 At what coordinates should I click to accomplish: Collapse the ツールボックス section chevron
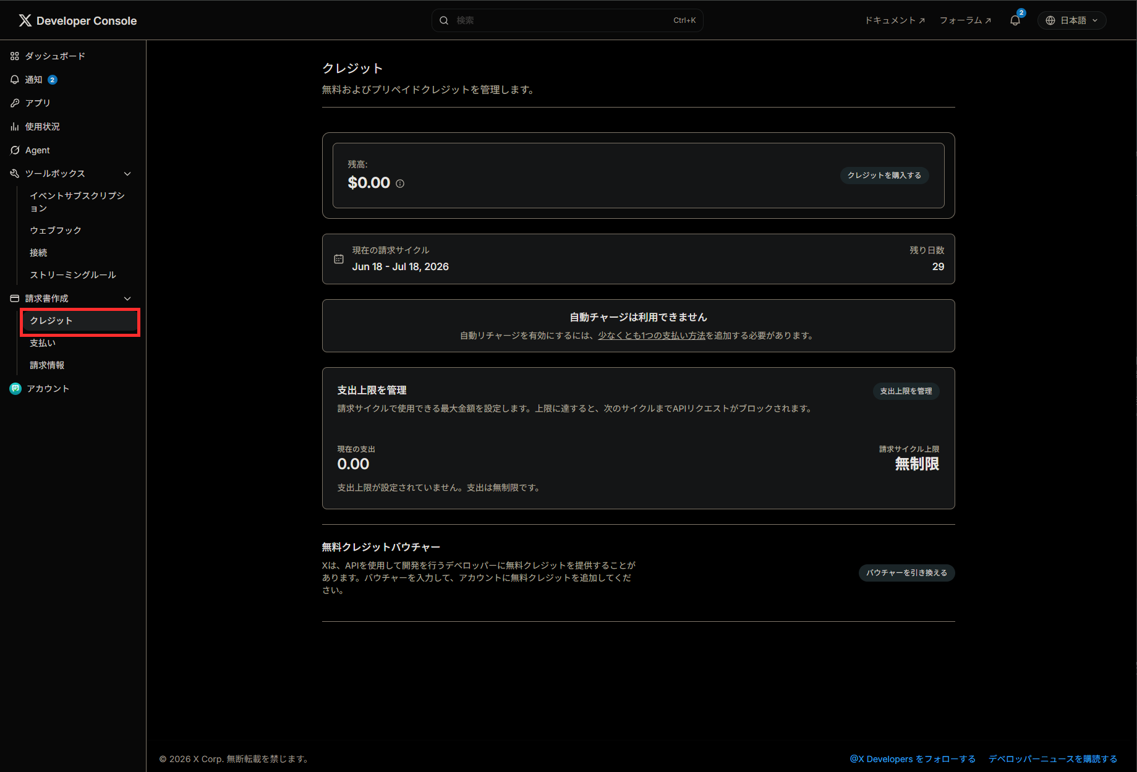click(x=127, y=174)
